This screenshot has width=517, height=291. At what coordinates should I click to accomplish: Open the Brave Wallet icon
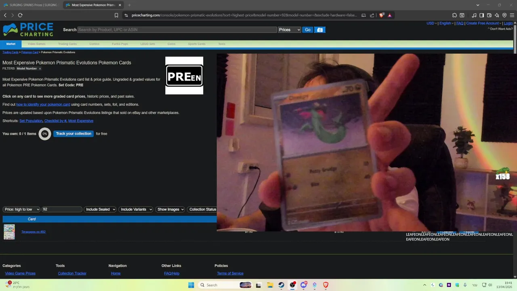click(489, 15)
